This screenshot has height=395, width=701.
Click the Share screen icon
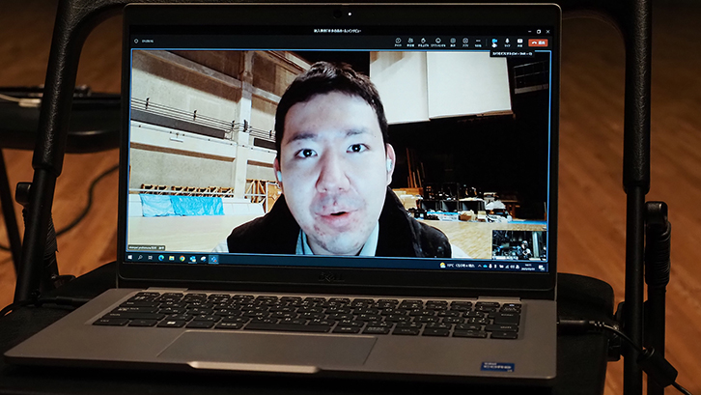pos(520,42)
